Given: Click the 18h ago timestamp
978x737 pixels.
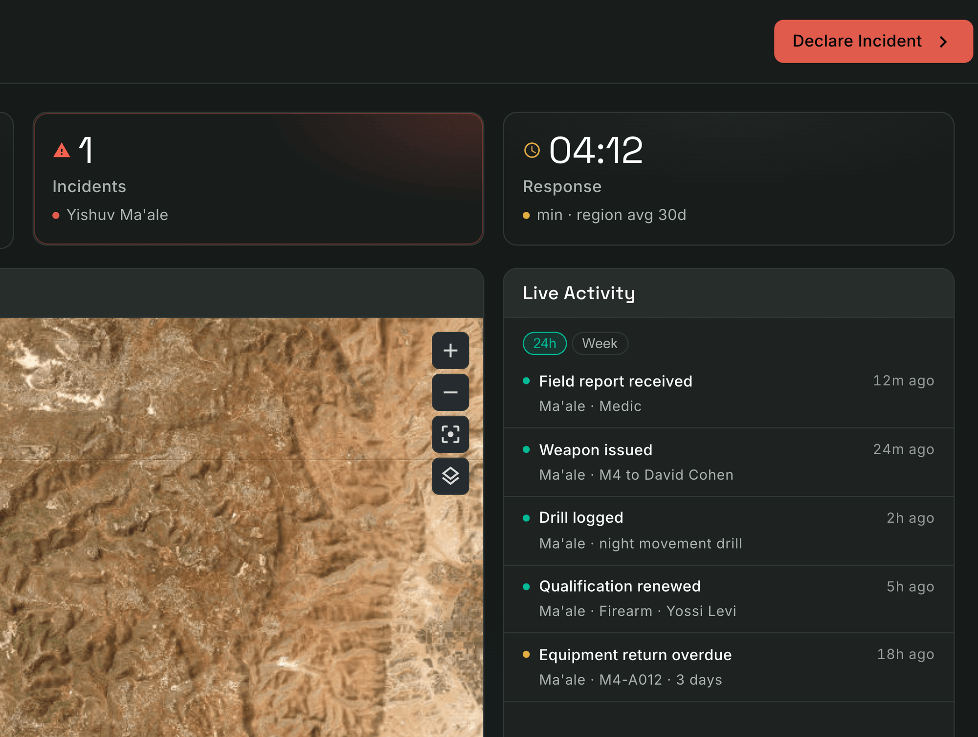Looking at the screenshot, I should tap(906, 654).
